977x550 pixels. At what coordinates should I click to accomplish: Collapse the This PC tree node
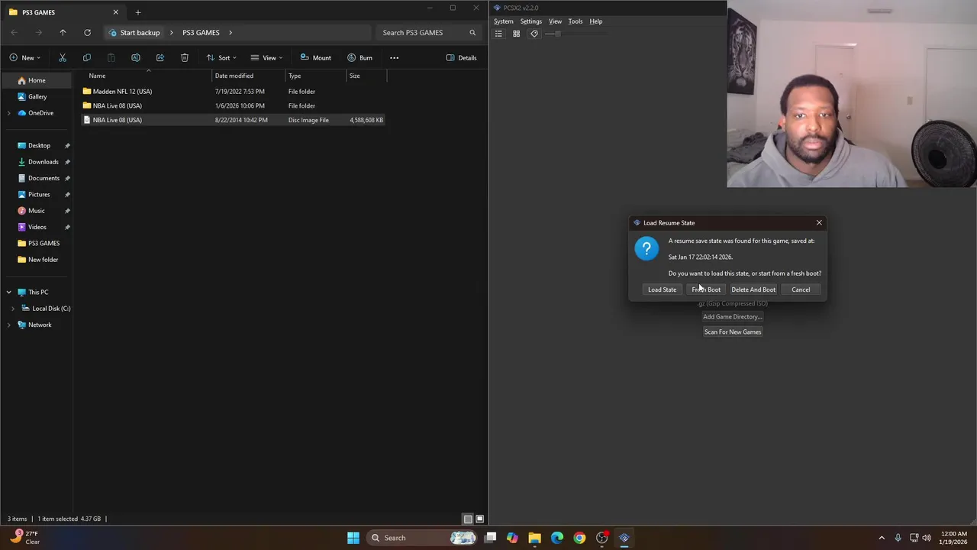tap(9, 292)
